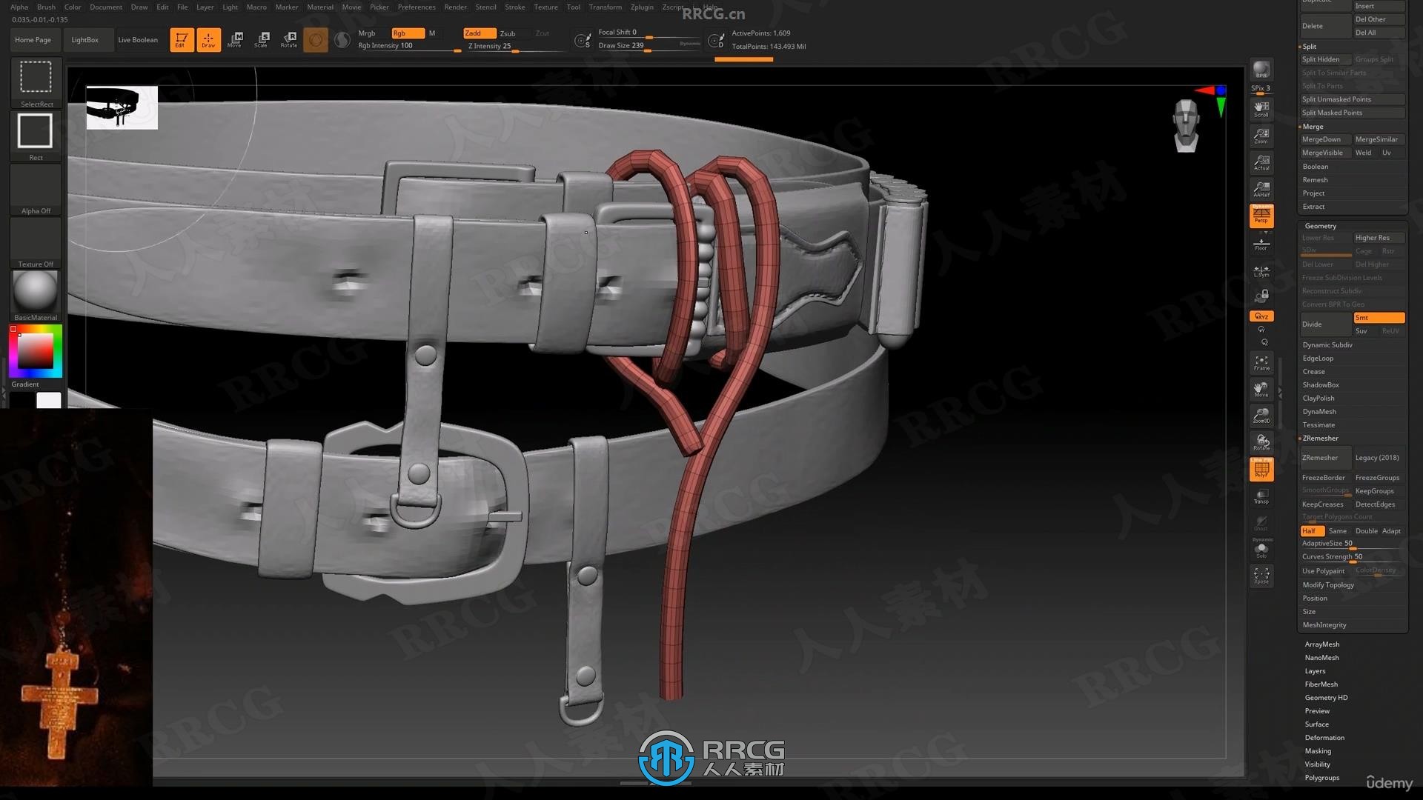Click the head camera orientation indicator

[1187, 126]
